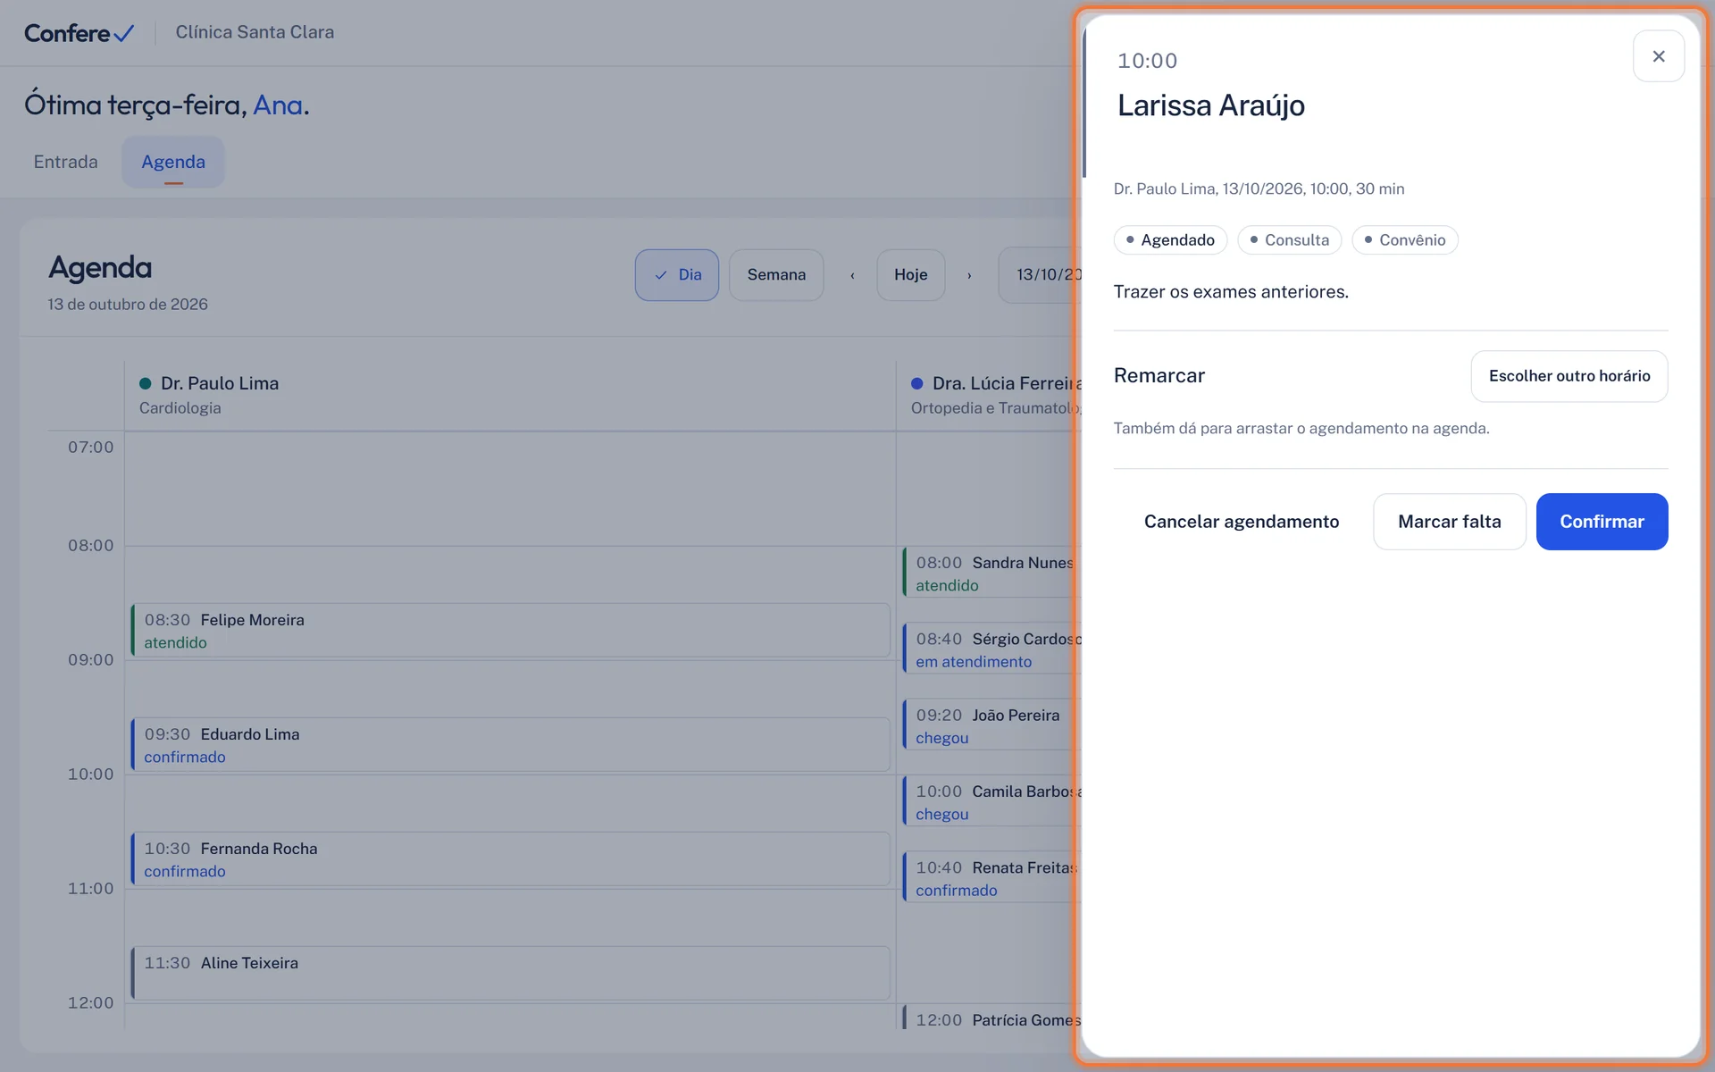Image resolution: width=1715 pixels, height=1072 pixels.
Task: Jump to Hoje in agenda
Action: coord(911,275)
